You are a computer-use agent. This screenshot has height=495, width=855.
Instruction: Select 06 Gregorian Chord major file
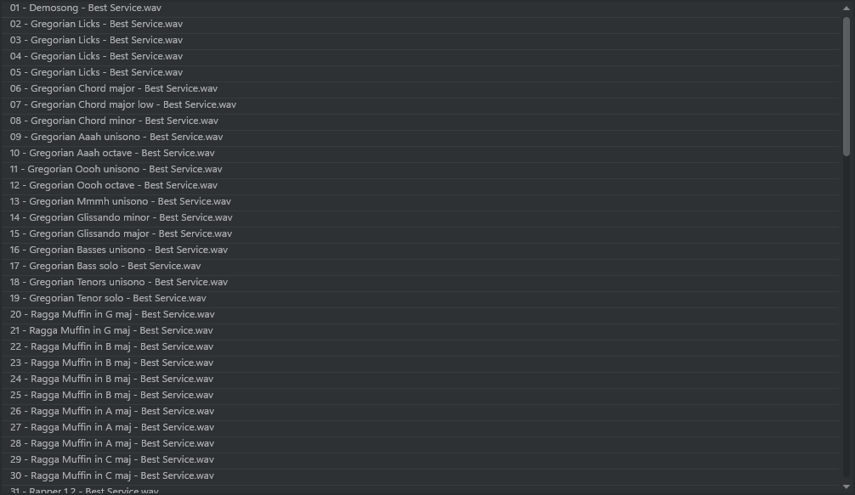[x=114, y=88]
